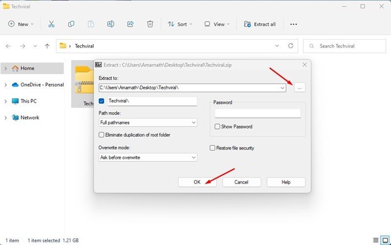The image size is (391, 245).
Task: Click the Rename icon in toolbar
Action: (111, 24)
